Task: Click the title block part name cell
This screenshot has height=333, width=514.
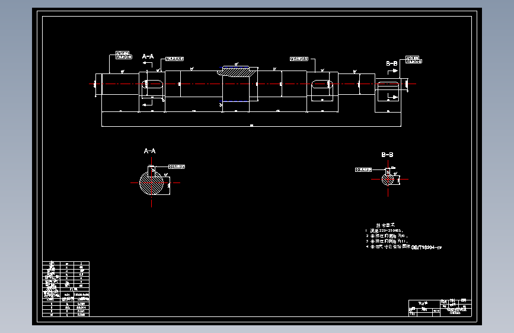Action: click(x=423, y=303)
